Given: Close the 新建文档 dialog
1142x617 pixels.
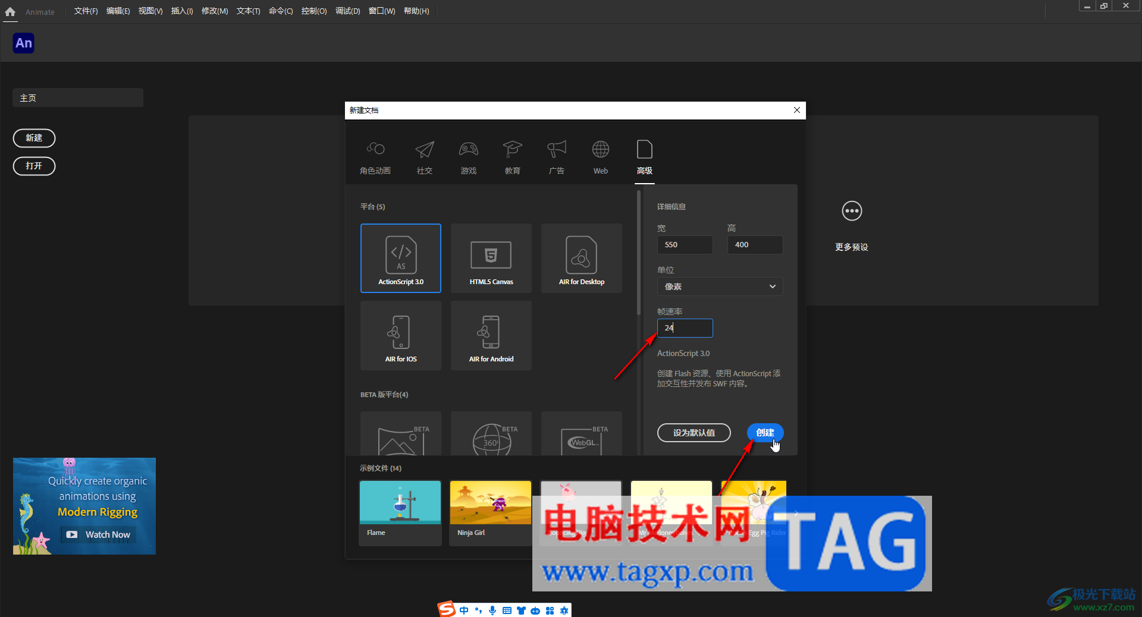Looking at the screenshot, I should [797, 110].
